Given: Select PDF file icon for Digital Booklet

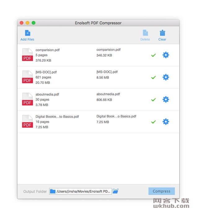Looking at the screenshot, I should (28, 121).
